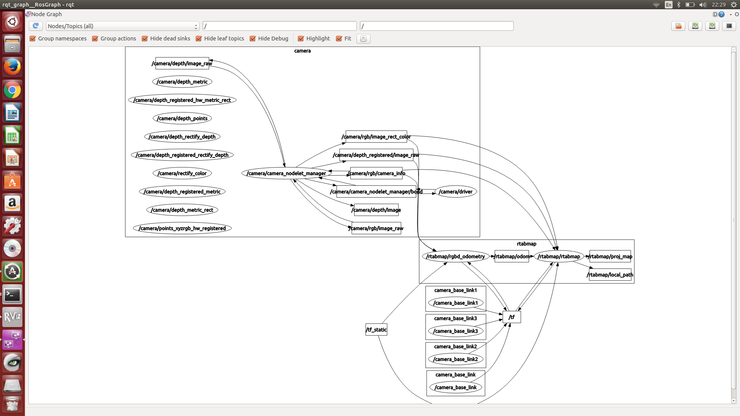The image size is (740, 416).
Task: Click the blue help question icon
Action: pyautogui.click(x=721, y=14)
